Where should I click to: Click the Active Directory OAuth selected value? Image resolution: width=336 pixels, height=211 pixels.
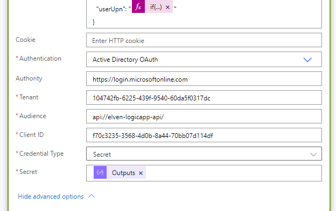[125, 60]
